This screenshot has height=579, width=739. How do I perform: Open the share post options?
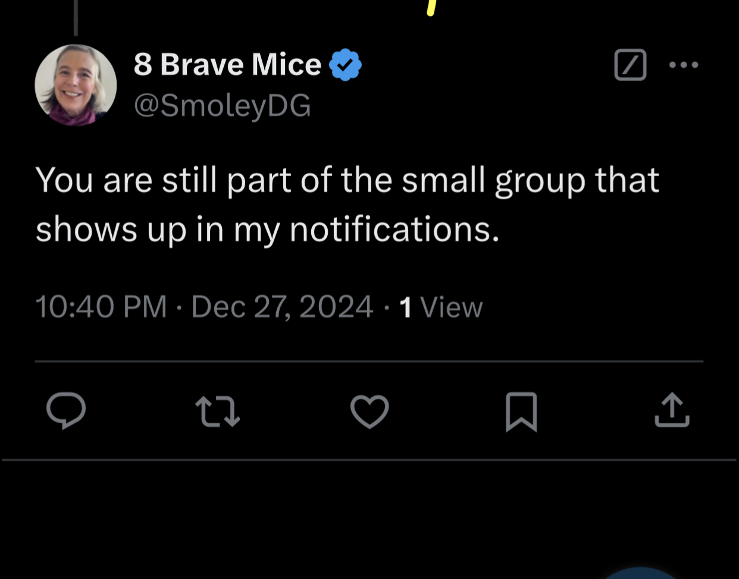click(672, 410)
